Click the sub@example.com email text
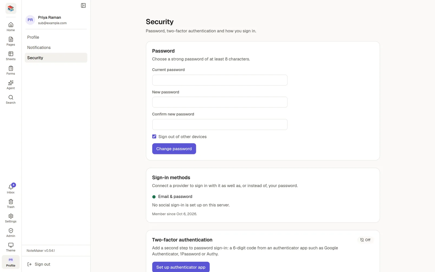This screenshot has height=272, width=435. (x=52, y=23)
